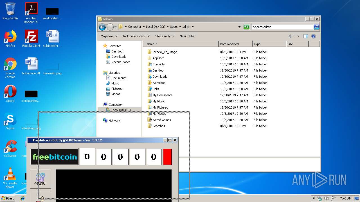The image size is (360, 202).
Task: Click Users in the address breadcrumb
Action: [x=174, y=27]
